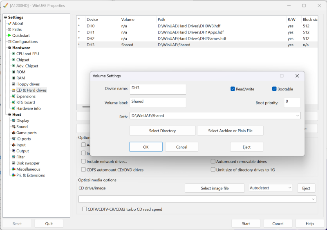The image size is (327, 230).
Task: Click Eject in Volume Settings dialog
Action: pyautogui.click(x=246, y=147)
